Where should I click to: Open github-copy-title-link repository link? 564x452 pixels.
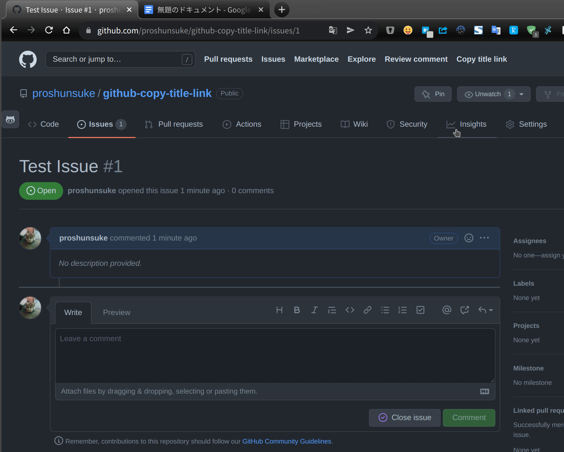157,93
